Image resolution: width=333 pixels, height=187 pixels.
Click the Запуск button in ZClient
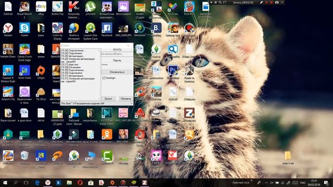[108, 99]
